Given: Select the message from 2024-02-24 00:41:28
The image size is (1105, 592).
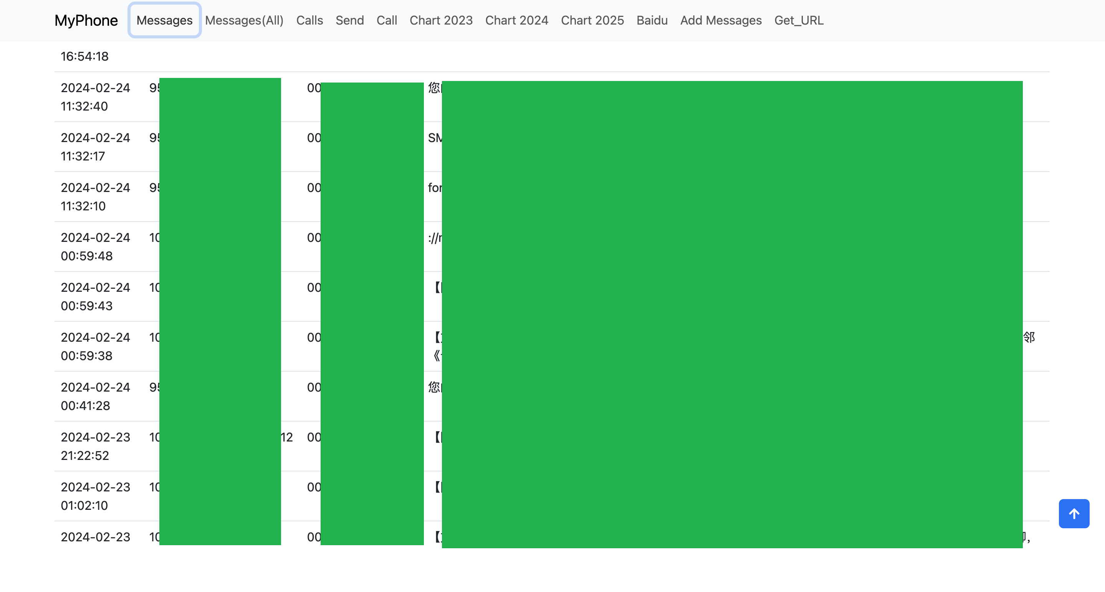Looking at the screenshot, I should click(x=95, y=396).
